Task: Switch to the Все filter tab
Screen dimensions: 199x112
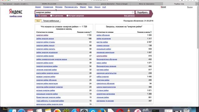Action: click(38, 21)
